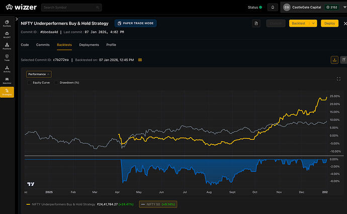
Task: Click the ₹24,41,784.27 strategy value
Action: click(107, 204)
